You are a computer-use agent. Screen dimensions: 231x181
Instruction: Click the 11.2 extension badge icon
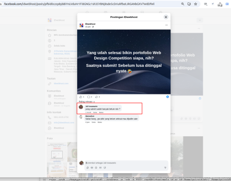(x=220, y=5)
